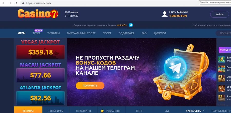231x113 pixels.
Task: Click the Vegas Jackpot $359.18 panel
Action: coord(41,52)
